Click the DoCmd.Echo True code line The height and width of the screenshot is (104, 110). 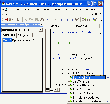[x=79, y=70]
